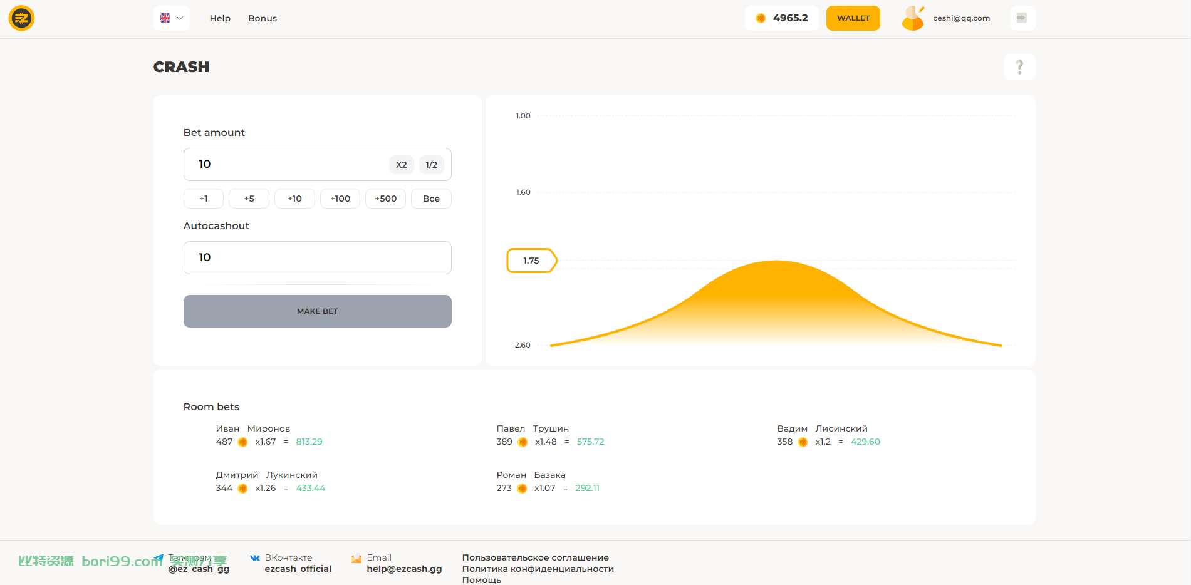
Task: Select the Все all-in bet button
Action: pyautogui.click(x=431, y=199)
